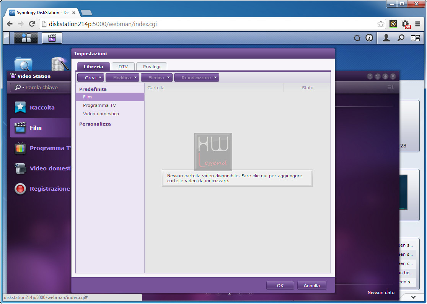Click the Video Station taskbar button
The width and height of the screenshot is (427, 304).
(x=52, y=38)
